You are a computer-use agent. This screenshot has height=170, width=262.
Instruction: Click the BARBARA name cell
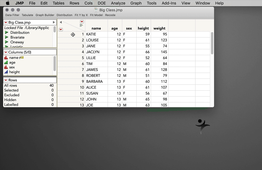(96, 82)
